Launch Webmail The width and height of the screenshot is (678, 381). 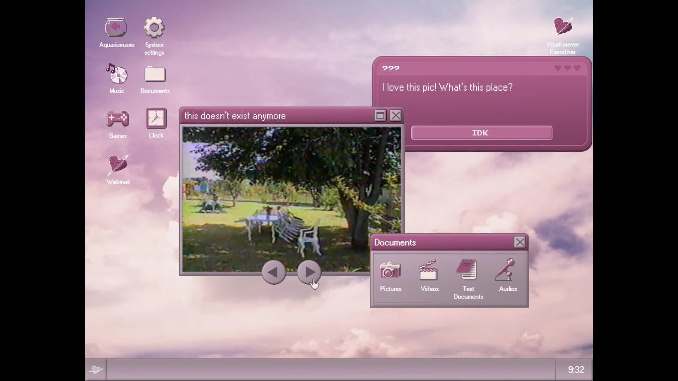[x=117, y=164]
